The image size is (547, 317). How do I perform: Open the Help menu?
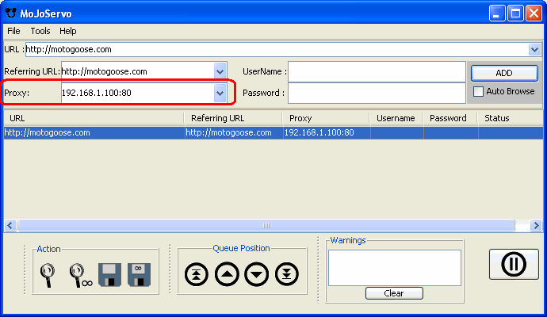[x=67, y=31]
